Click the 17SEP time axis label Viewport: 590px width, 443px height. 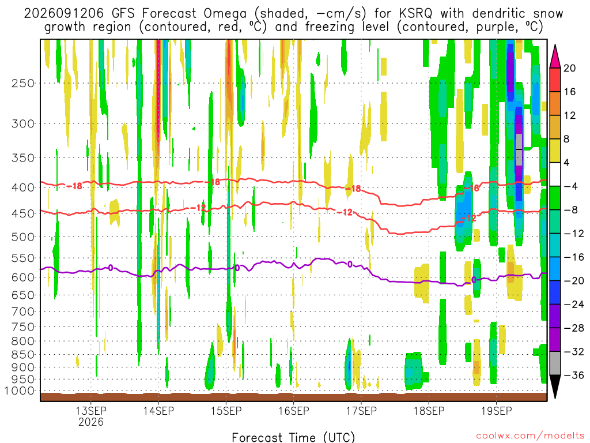361,411
